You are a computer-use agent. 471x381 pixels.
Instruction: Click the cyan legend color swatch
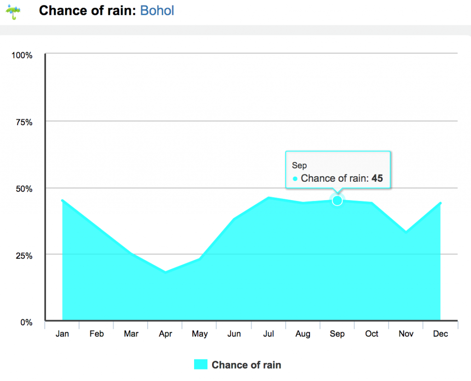[201, 364]
